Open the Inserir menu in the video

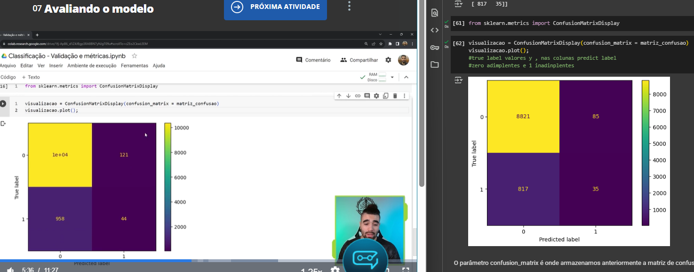coord(56,65)
